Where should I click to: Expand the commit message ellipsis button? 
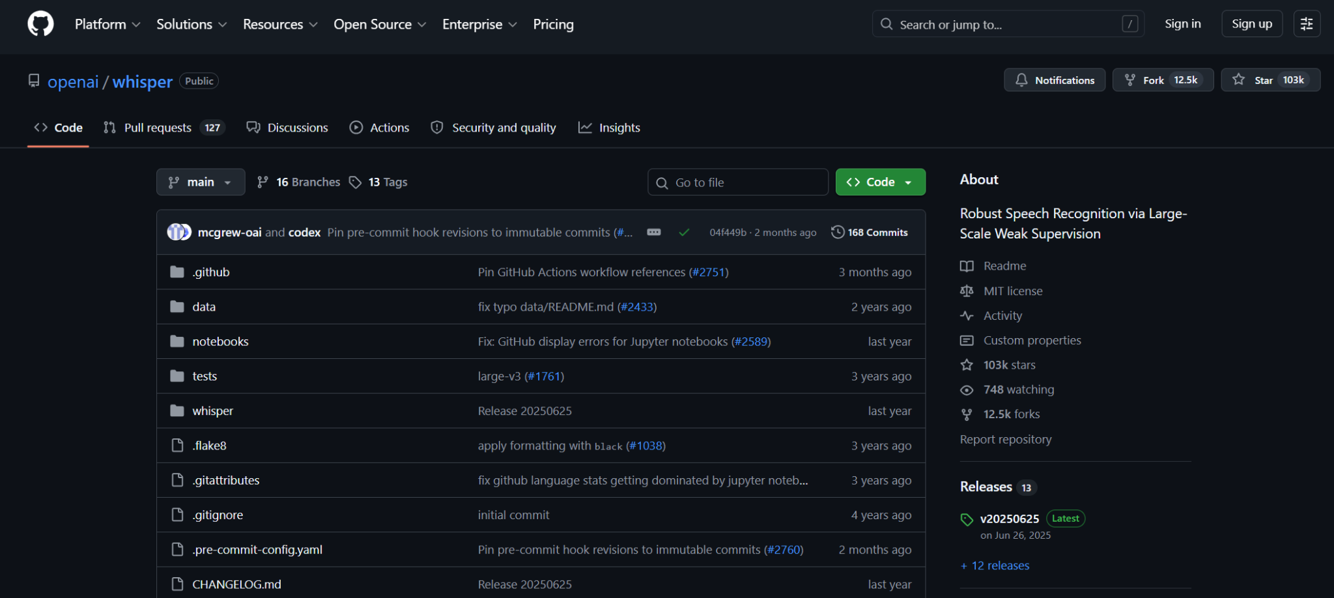[654, 233]
